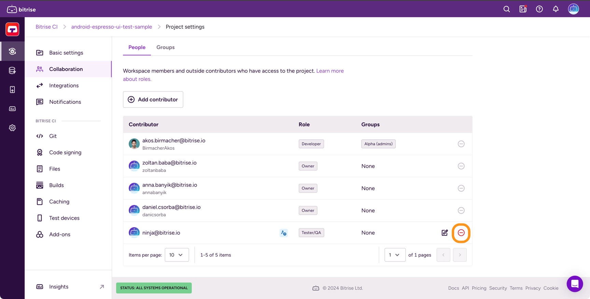Go to Integrations settings
590x299 pixels.
(64, 85)
